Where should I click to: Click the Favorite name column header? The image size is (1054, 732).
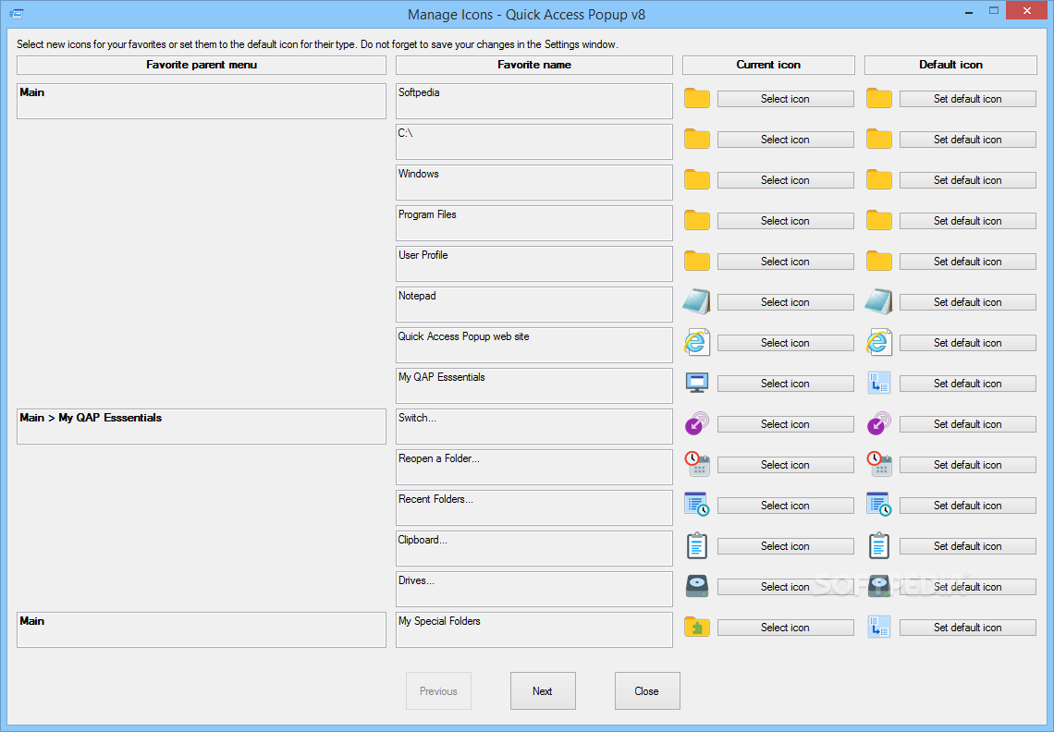[534, 65]
